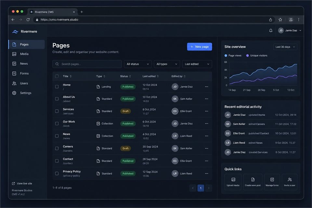Open row actions menu for Contact

pos(207,161)
